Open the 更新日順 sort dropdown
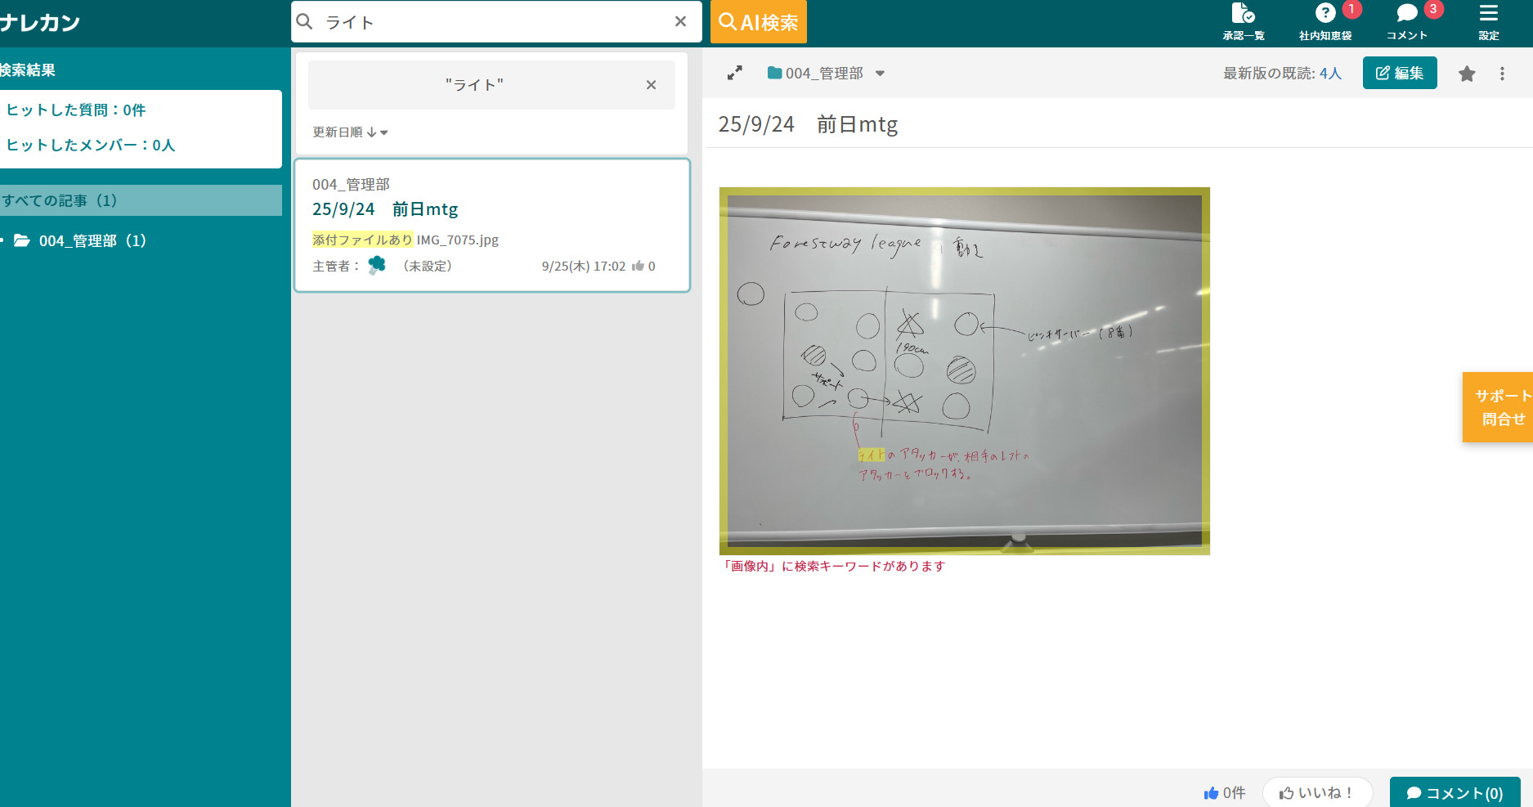 (350, 132)
